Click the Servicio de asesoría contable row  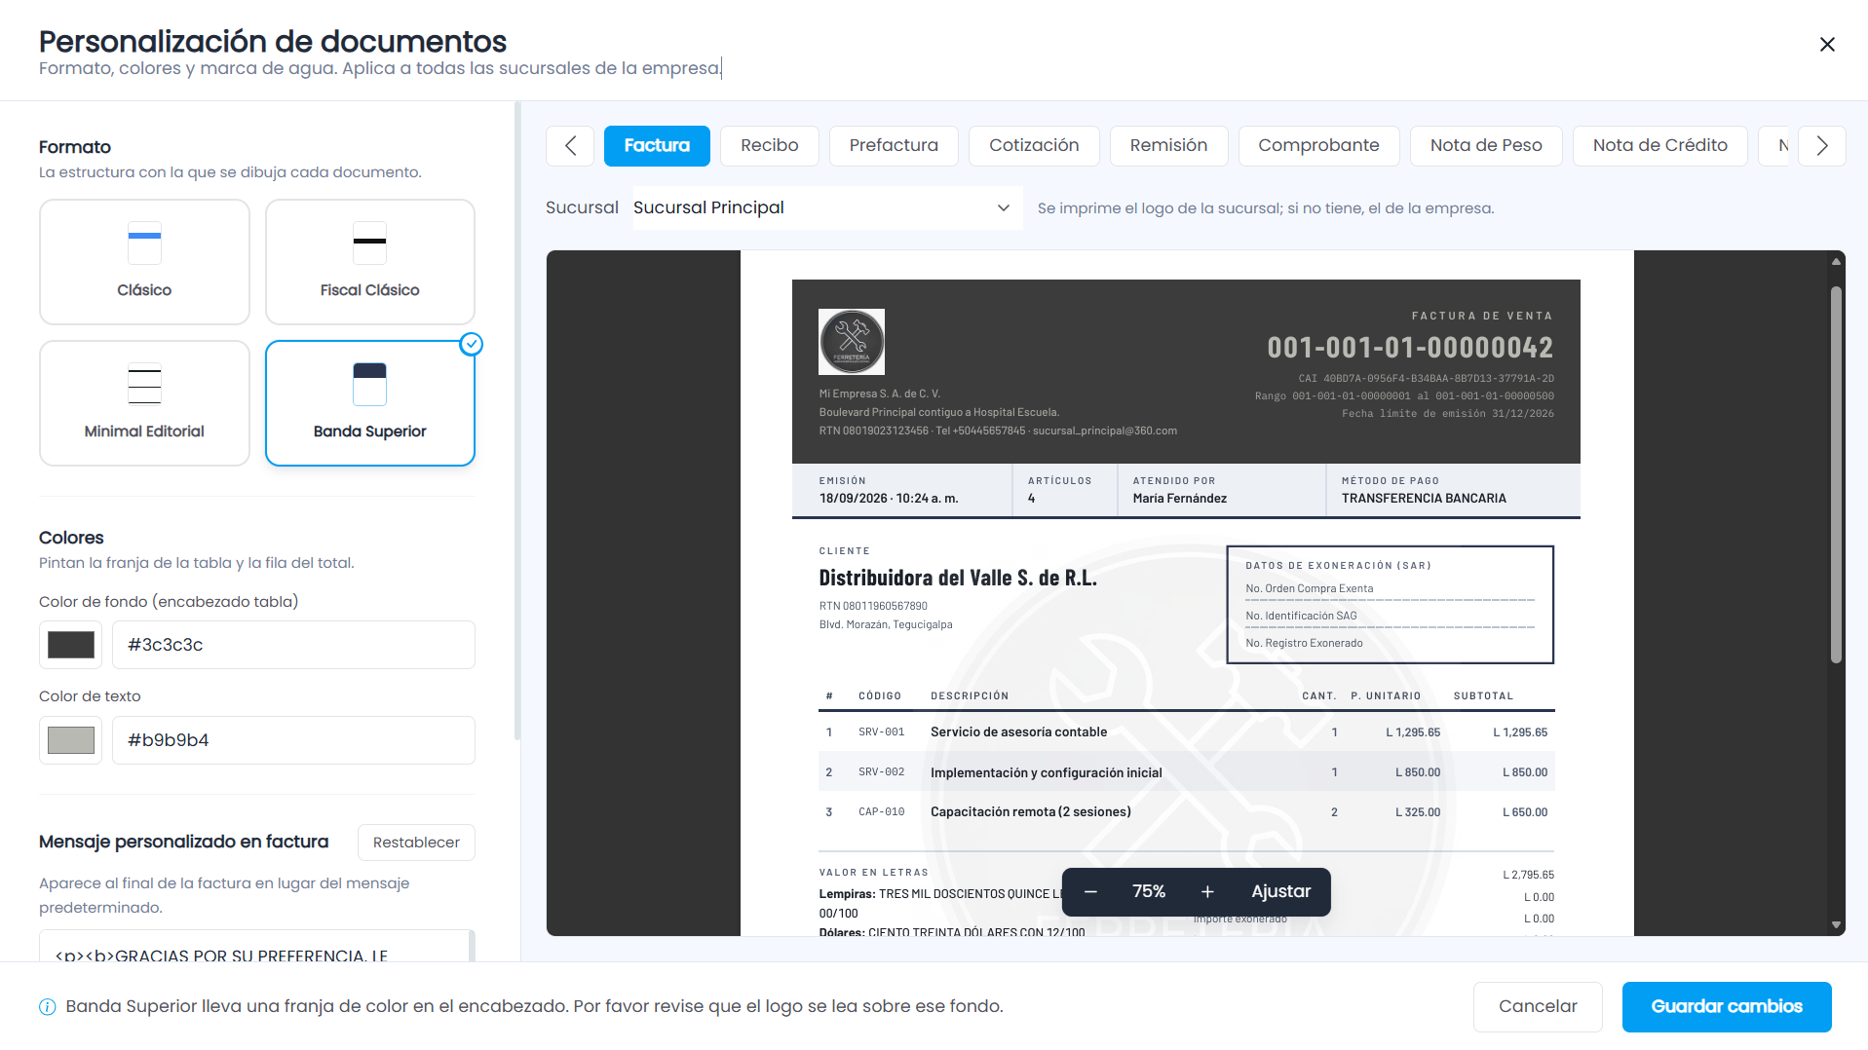[x=1187, y=732]
